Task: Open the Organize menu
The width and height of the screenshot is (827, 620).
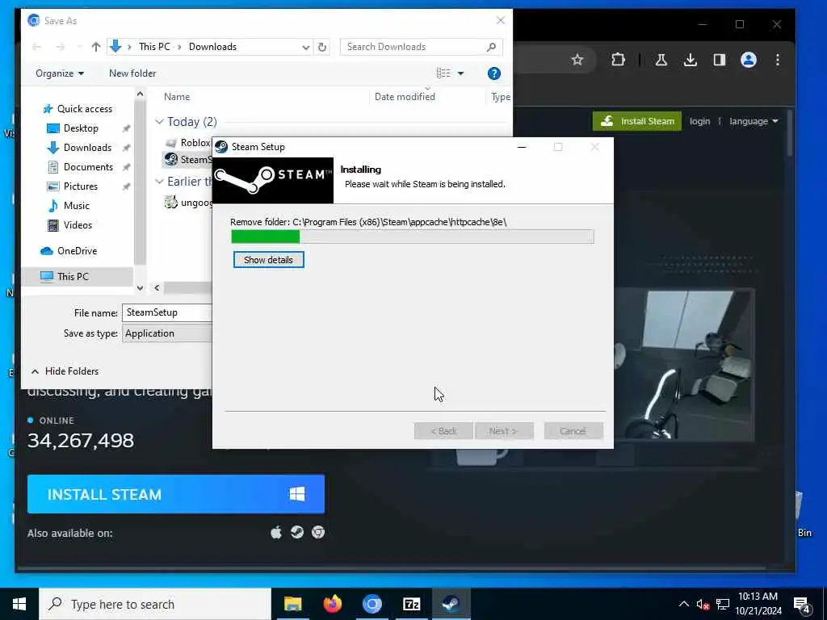Action: 60,73
